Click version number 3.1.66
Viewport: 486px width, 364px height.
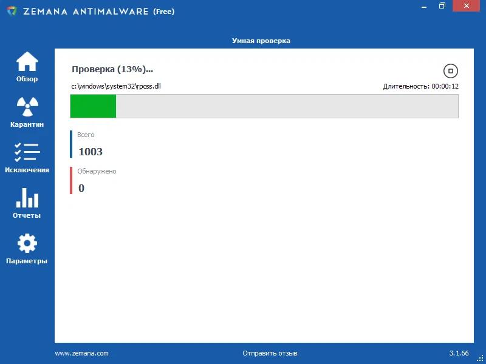click(x=459, y=353)
